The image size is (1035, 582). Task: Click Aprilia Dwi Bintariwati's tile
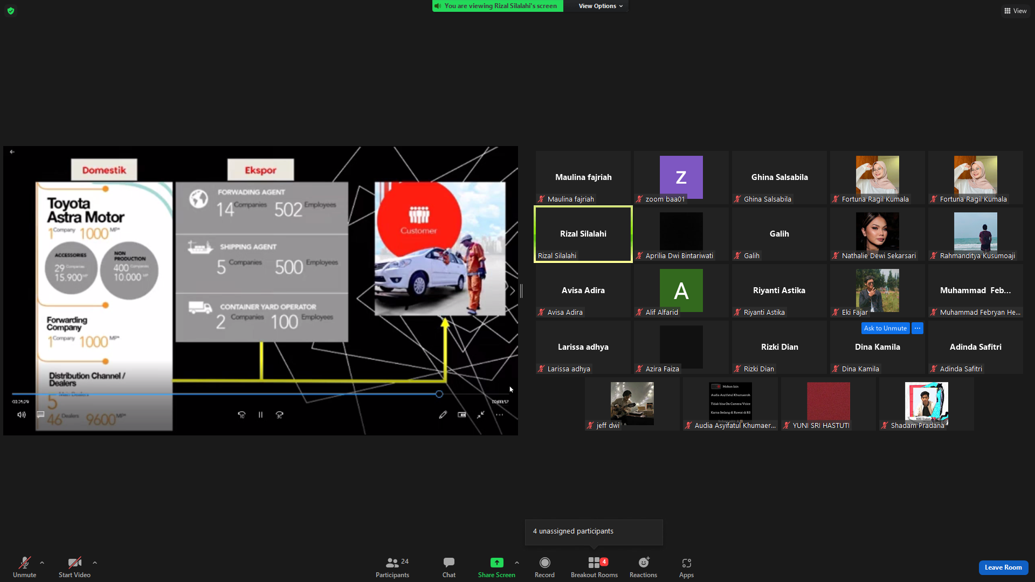click(681, 234)
